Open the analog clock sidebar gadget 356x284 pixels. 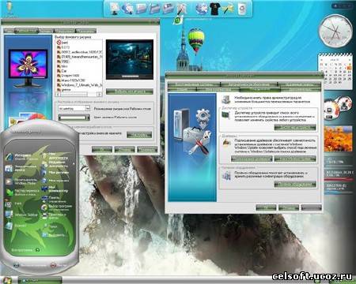point(335,31)
